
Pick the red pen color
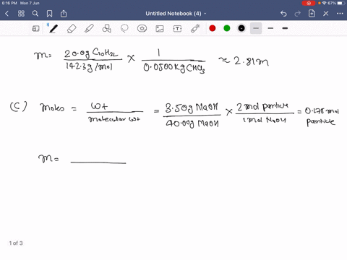click(x=213, y=28)
